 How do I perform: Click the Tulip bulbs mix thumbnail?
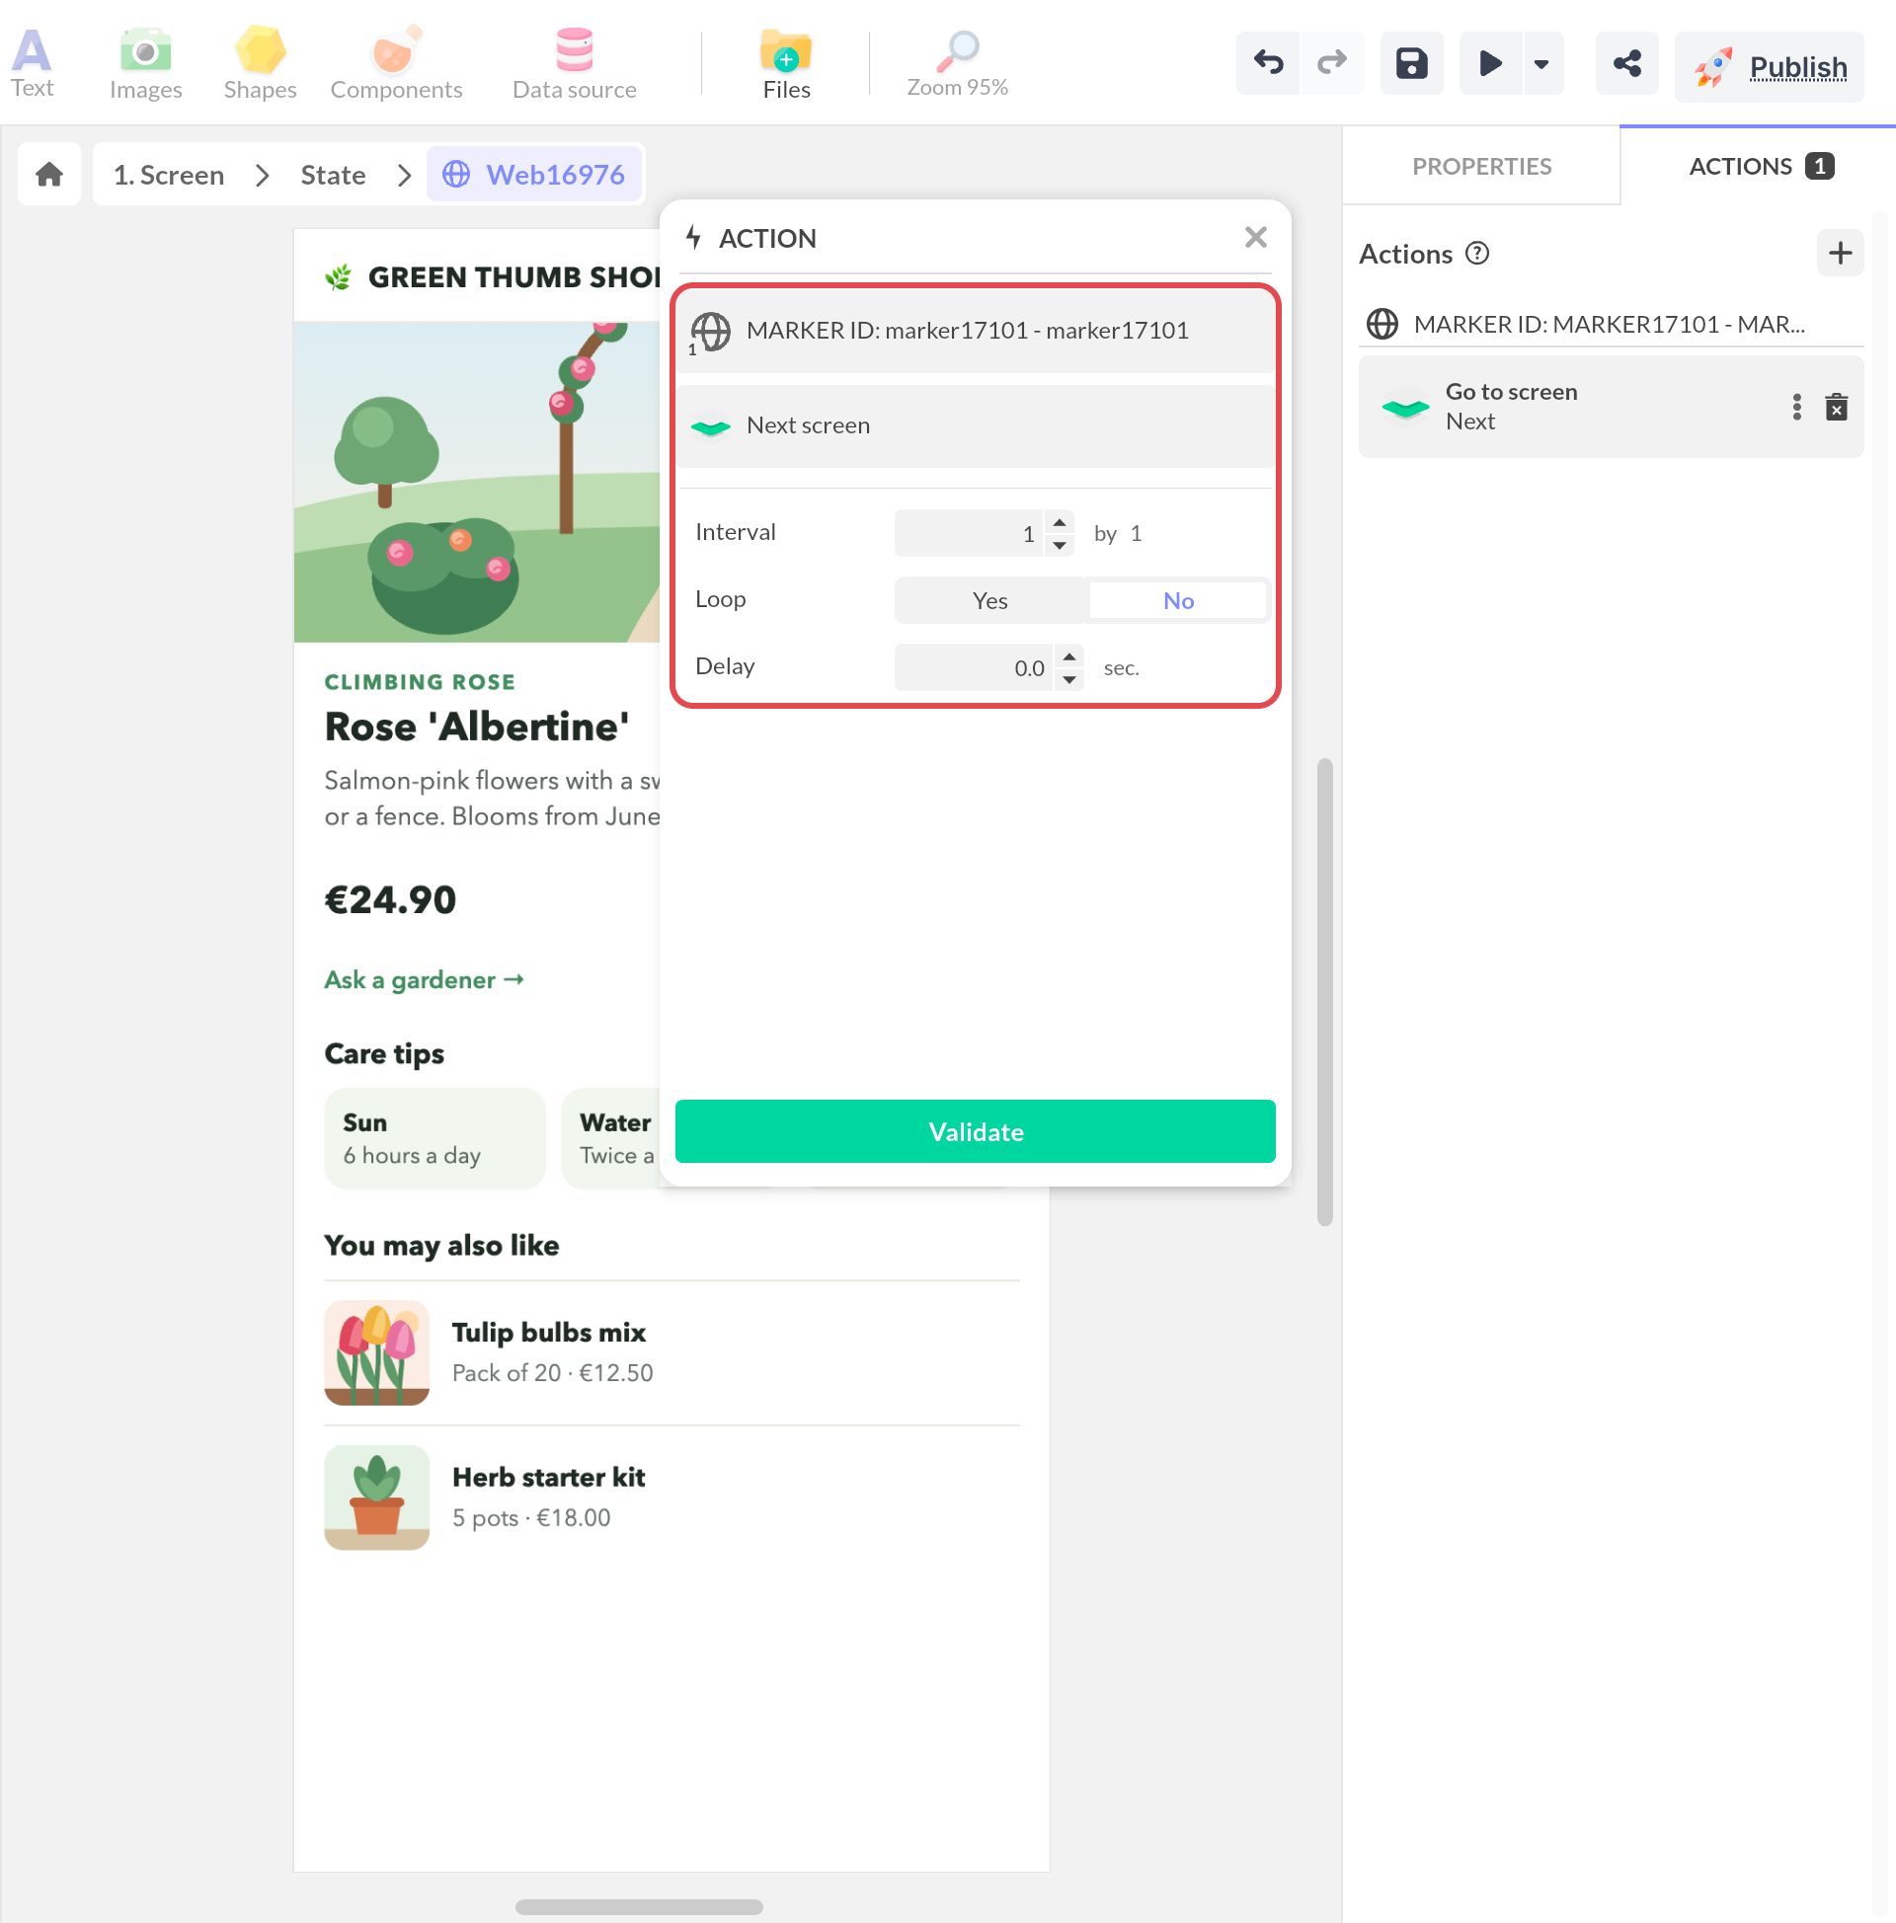(376, 1352)
